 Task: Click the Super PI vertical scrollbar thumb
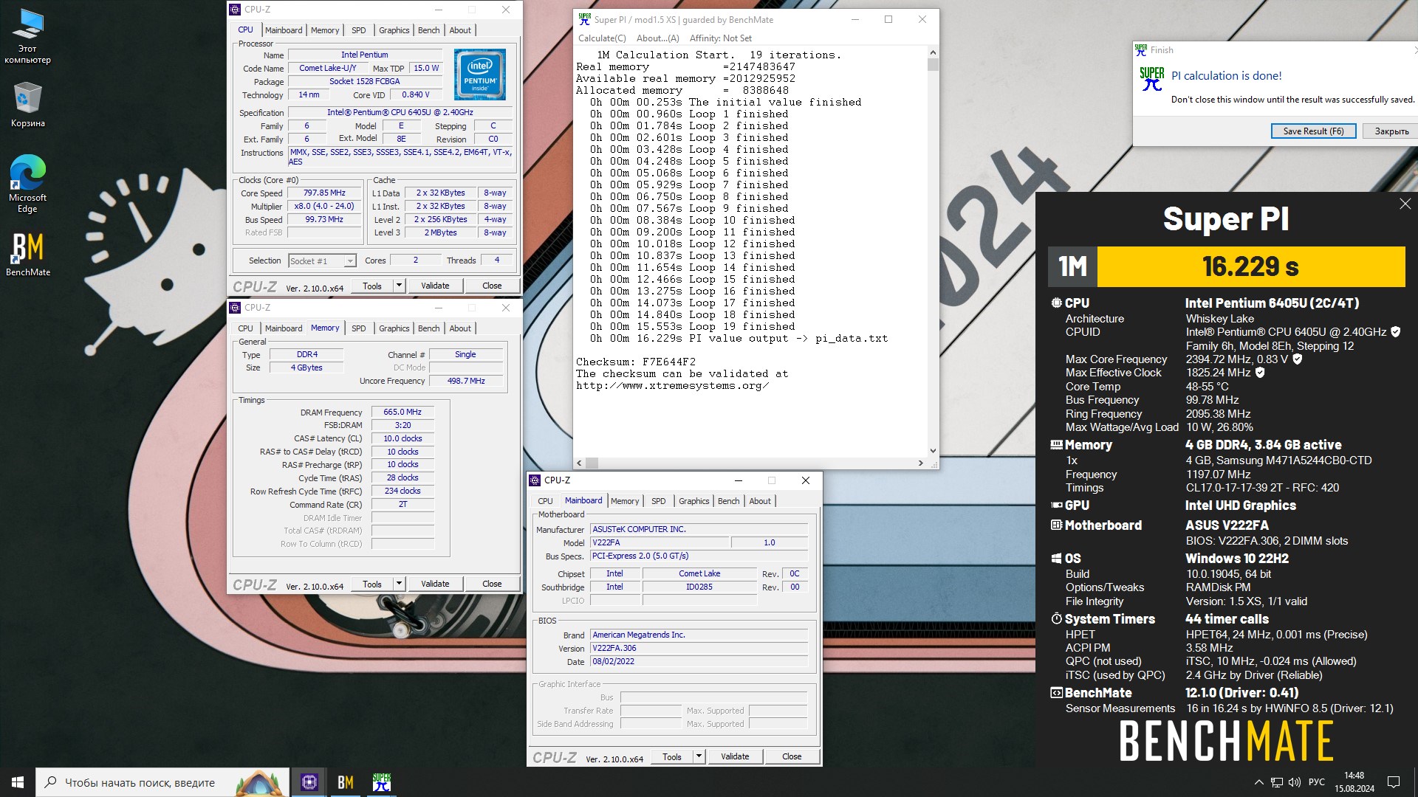pyautogui.click(x=933, y=64)
